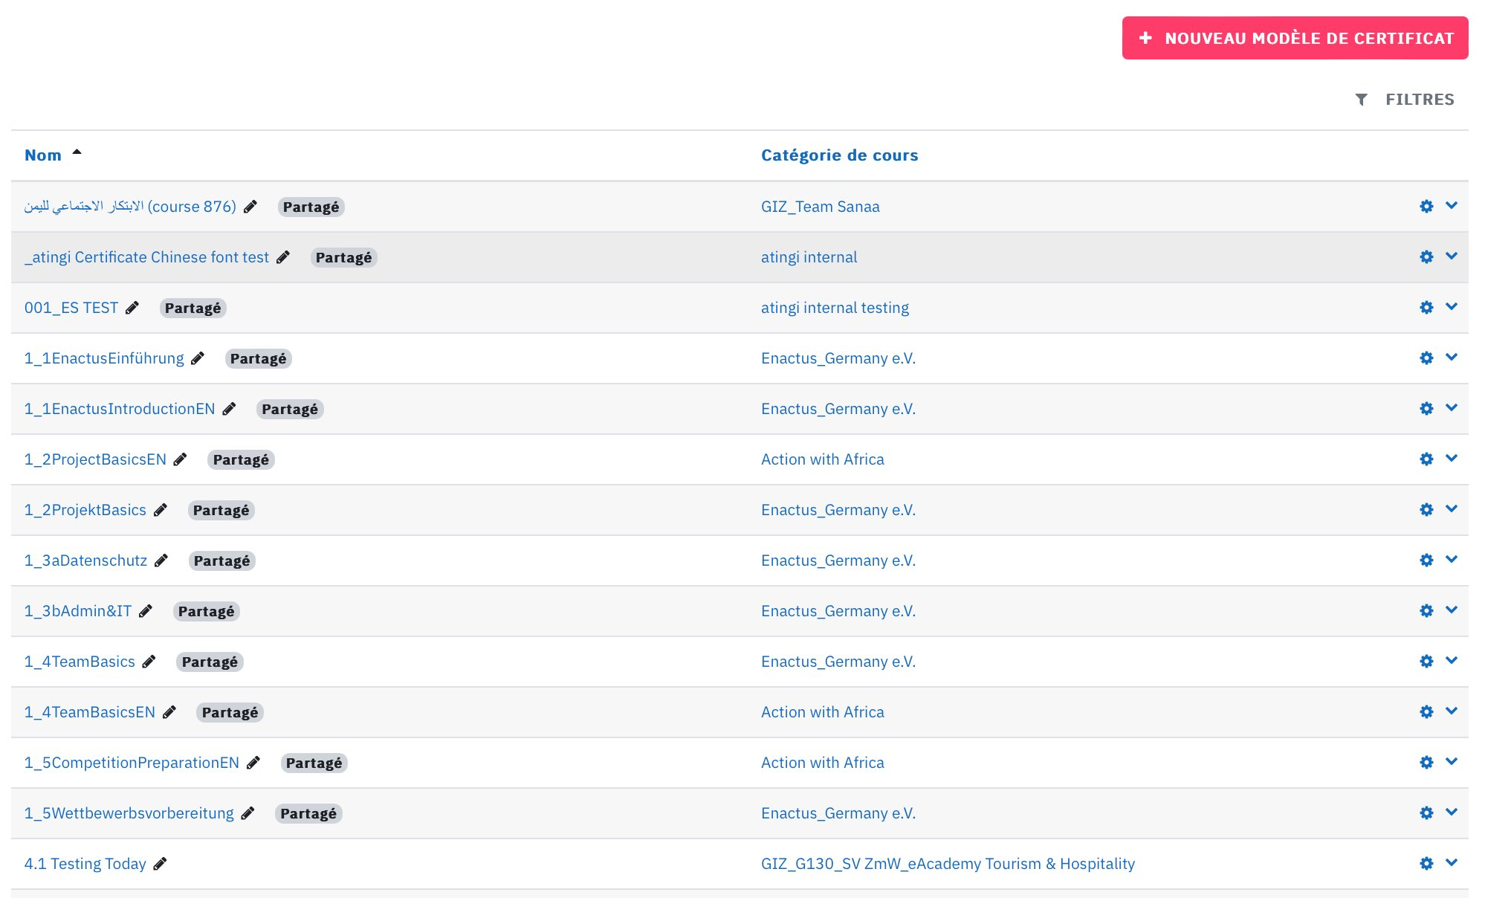The height and width of the screenshot is (898, 1485).
Task: Edit name of 1_2ProjectBasicsEN with pencil
Action: coord(181,459)
